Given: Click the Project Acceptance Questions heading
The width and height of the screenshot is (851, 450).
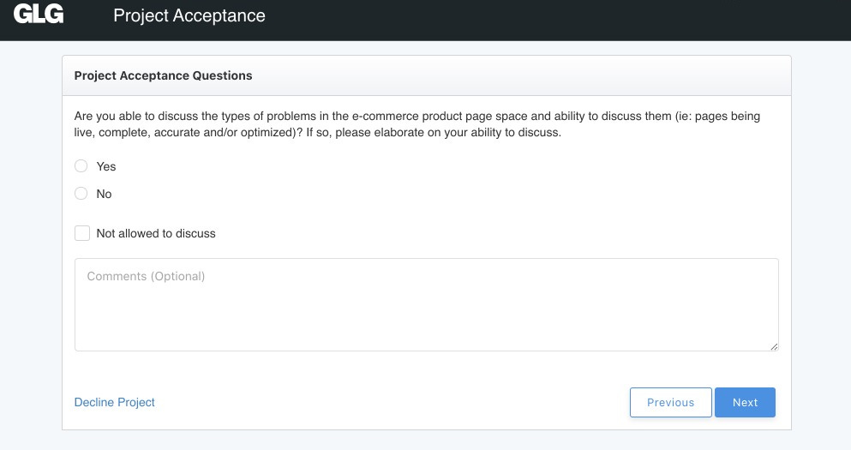Looking at the screenshot, I should click(x=164, y=75).
